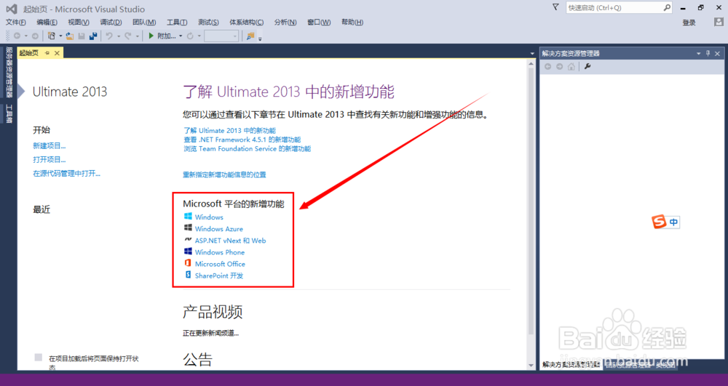Open the 帮助(H) menu
This screenshot has width=728, height=386.
[352, 23]
